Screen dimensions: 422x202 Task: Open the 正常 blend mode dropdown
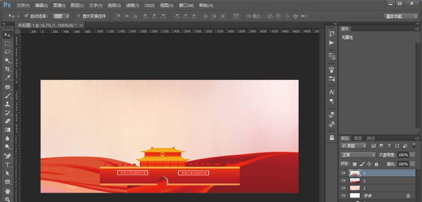(x=358, y=155)
